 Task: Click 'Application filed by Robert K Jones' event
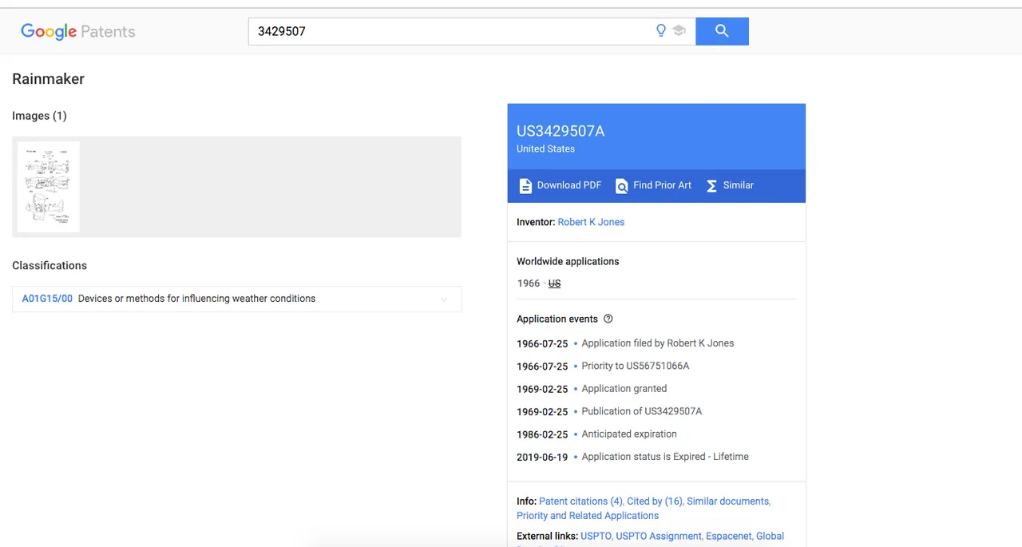tap(658, 343)
